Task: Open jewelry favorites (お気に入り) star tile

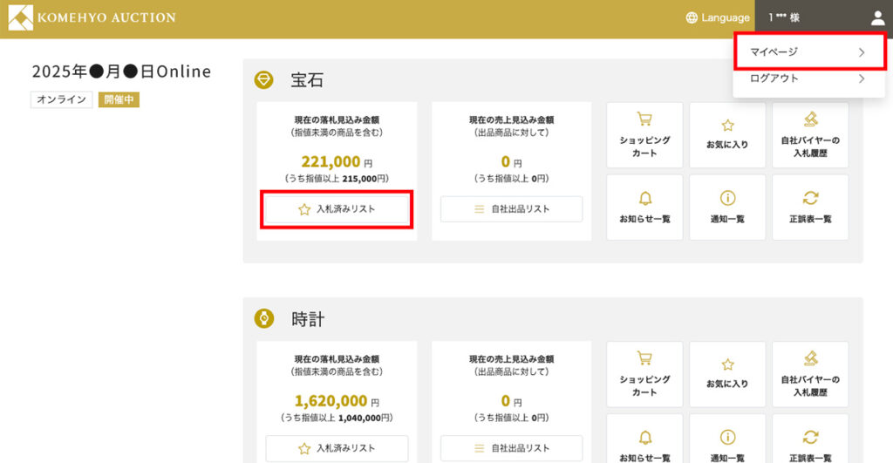Action: (x=727, y=134)
